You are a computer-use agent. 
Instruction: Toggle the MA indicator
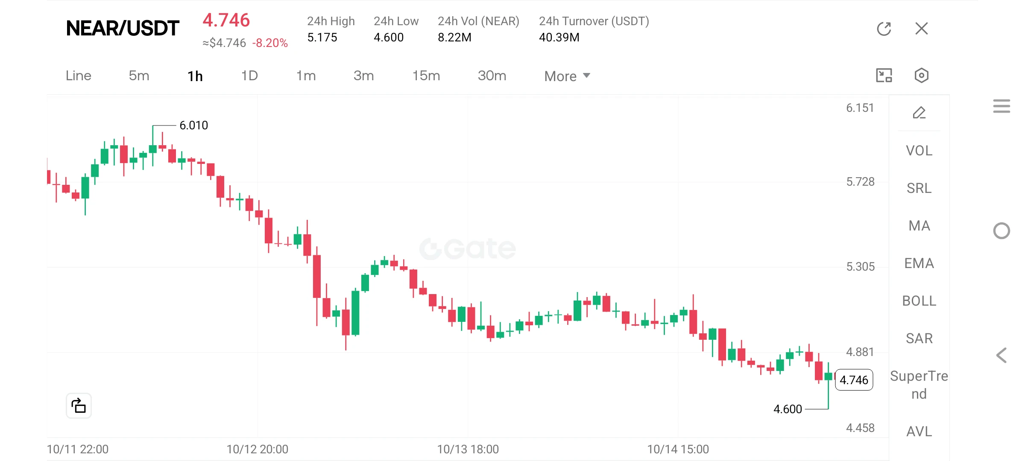[x=919, y=226]
